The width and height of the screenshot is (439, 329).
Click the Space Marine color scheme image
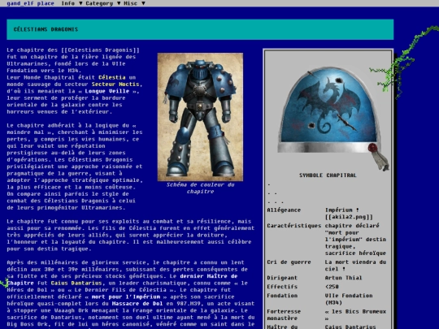tap(200, 117)
